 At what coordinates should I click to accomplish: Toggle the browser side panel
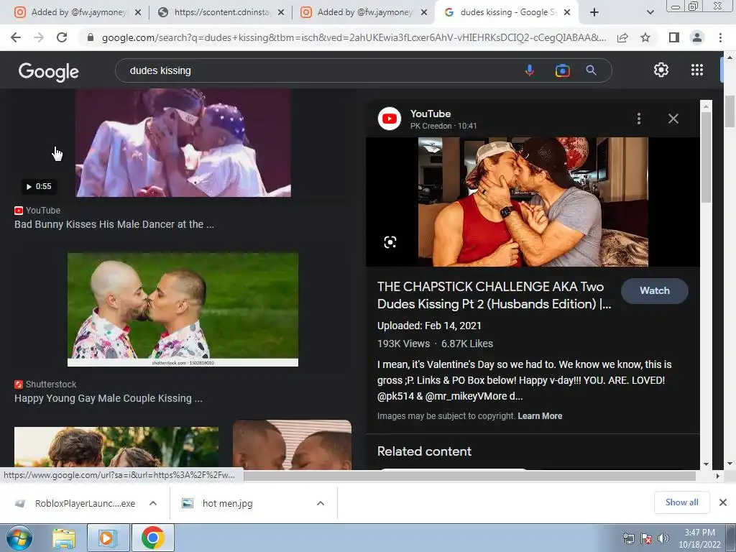click(x=674, y=37)
